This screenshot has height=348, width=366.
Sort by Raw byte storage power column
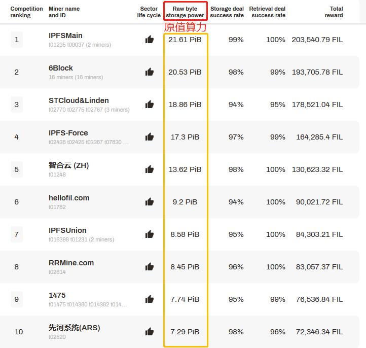[185, 12]
